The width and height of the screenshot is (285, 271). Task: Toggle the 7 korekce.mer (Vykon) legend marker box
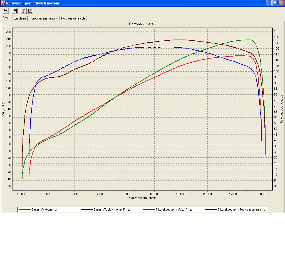click(x=191, y=209)
